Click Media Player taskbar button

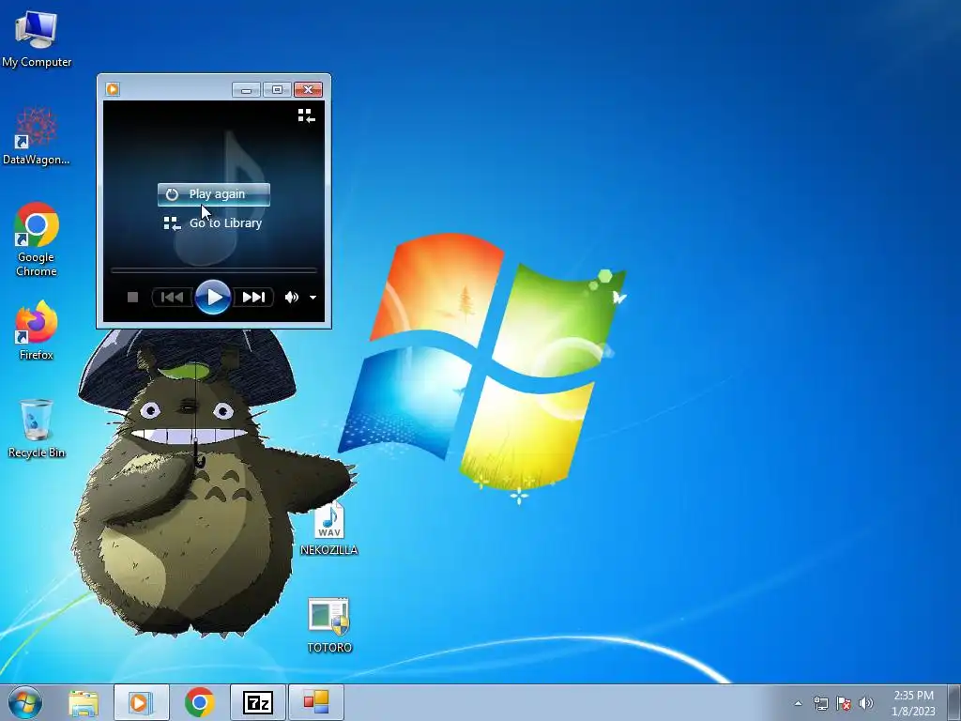142,702
